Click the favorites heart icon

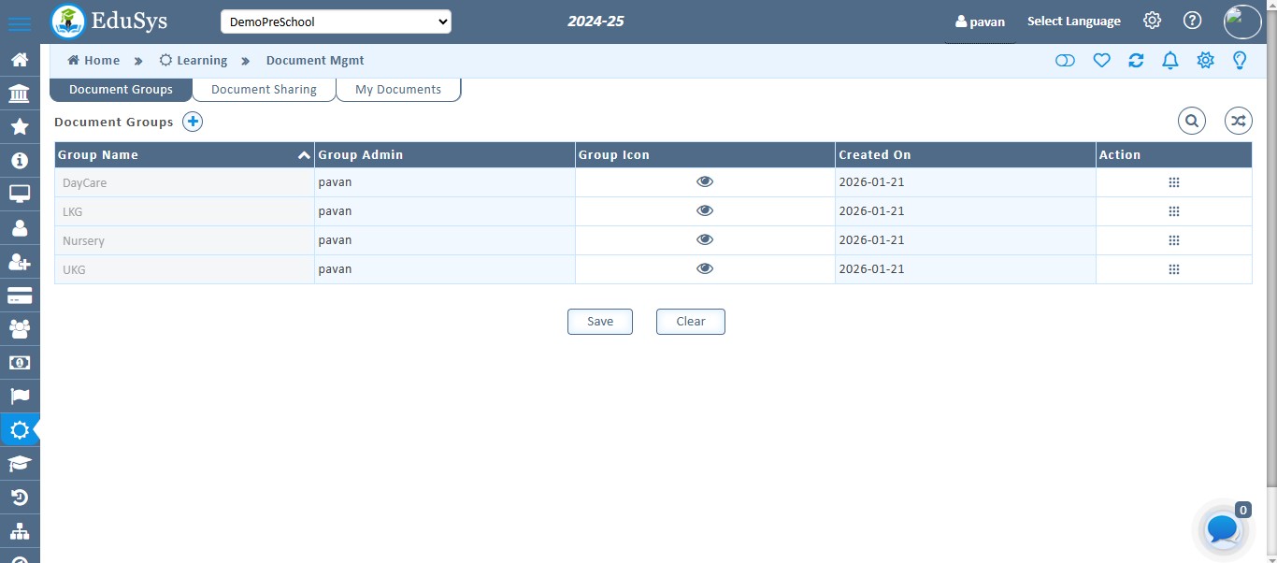(1101, 61)
